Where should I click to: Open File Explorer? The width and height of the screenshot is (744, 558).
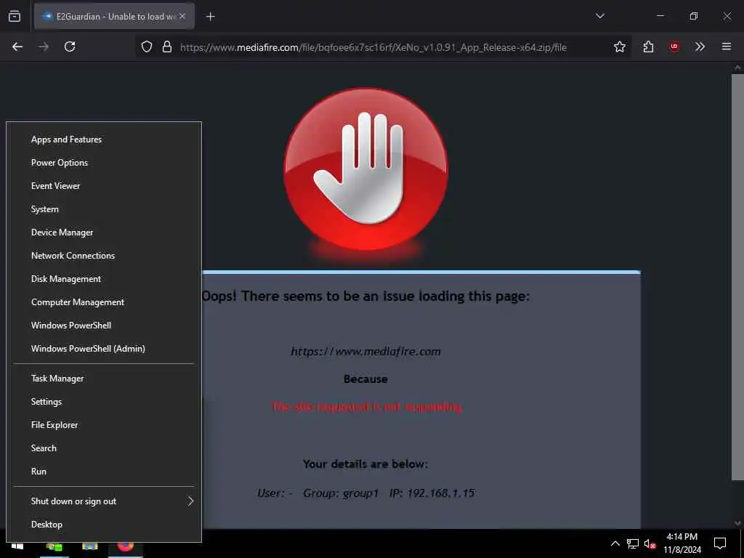coord(104,425)
